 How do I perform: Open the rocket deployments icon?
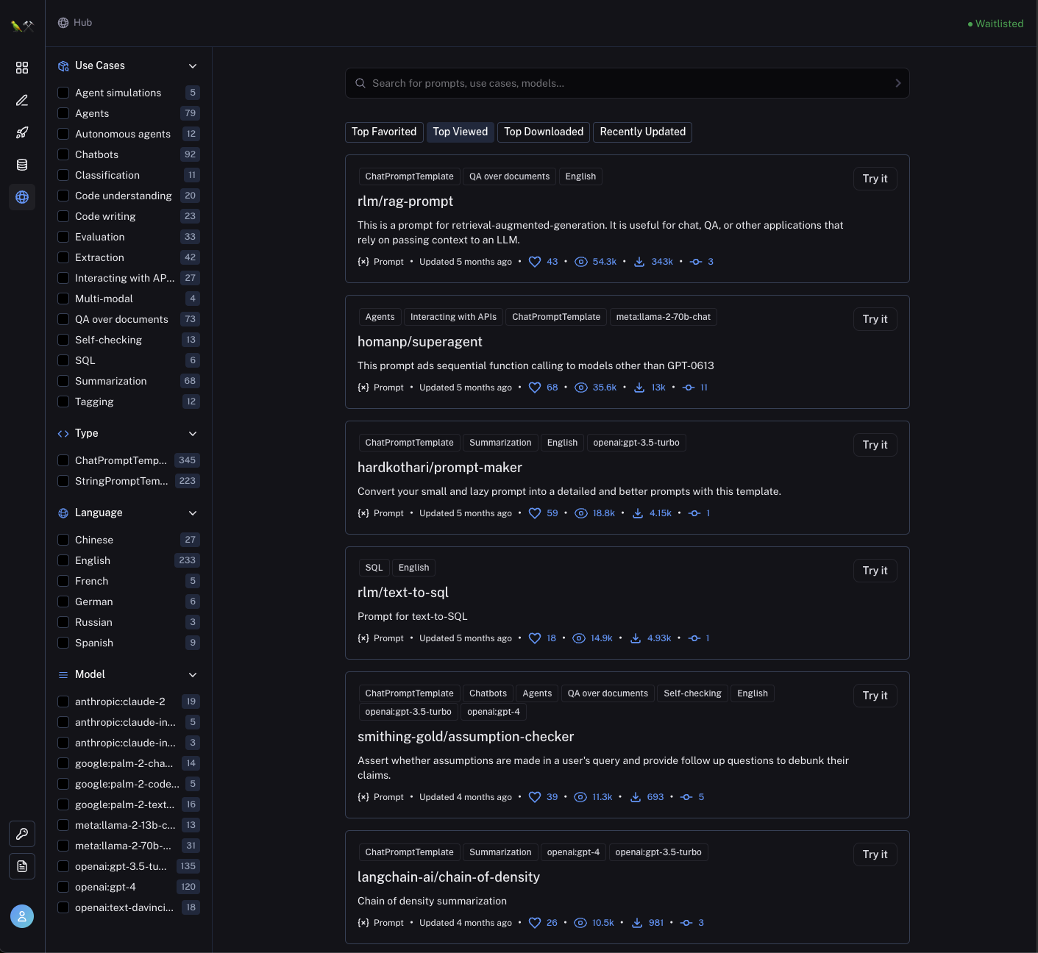click(x=22, y=132)
